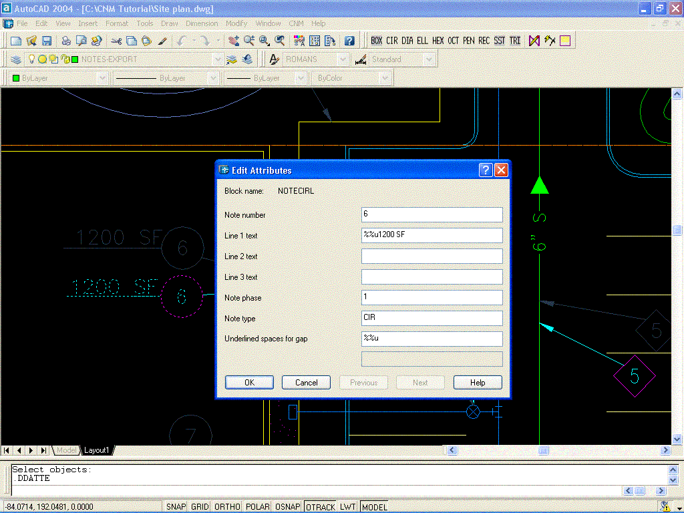
Task: Click the HEX note shape tool
Action: [x=438, y=41]
